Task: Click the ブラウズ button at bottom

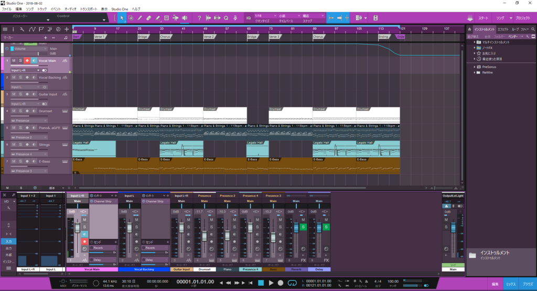Action: pos(528,284)
